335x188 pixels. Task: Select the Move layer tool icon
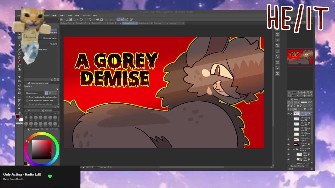coord(19,38)
